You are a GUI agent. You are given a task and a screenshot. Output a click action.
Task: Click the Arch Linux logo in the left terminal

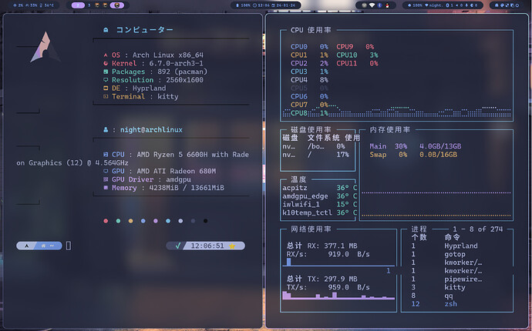(45, 47)
